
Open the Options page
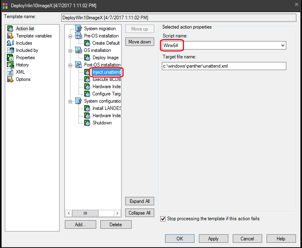point(23,79)
